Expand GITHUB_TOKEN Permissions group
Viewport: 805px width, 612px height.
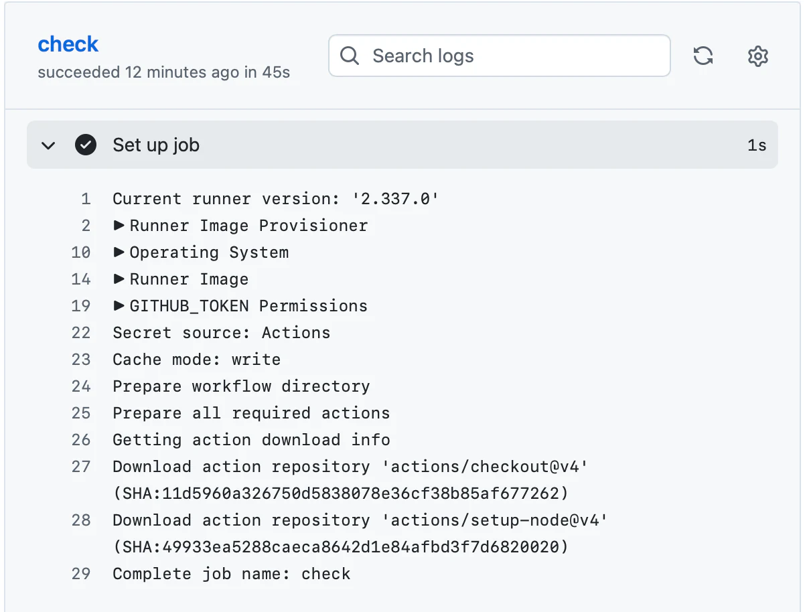coord(240,306)
